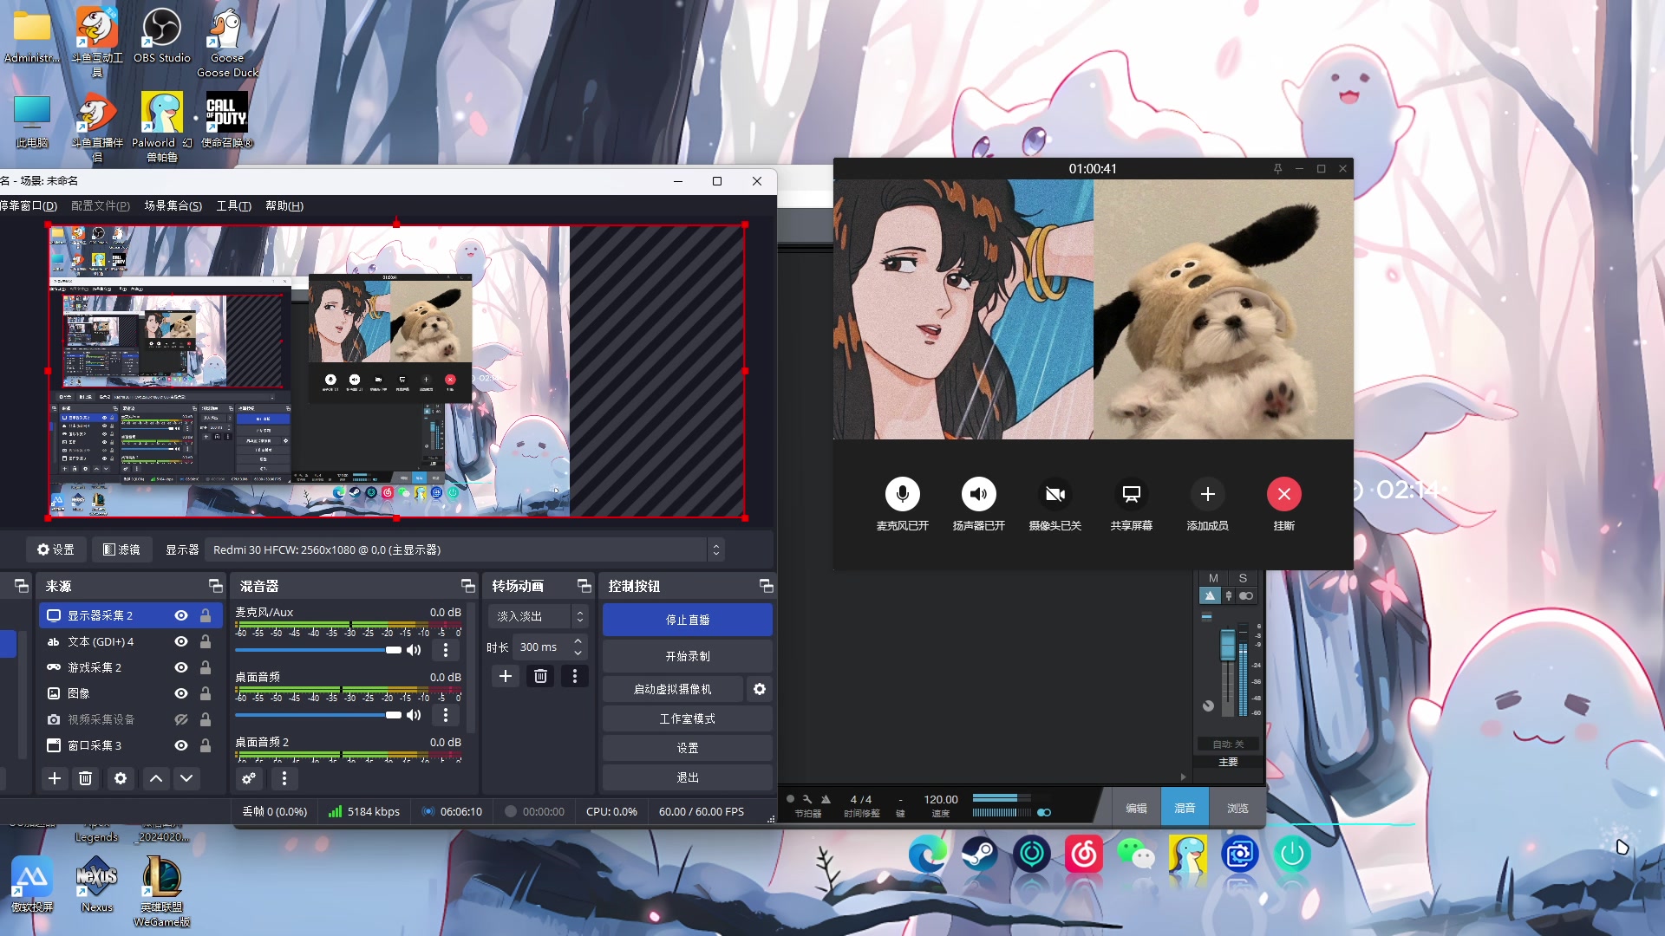Screen dimensions: 1665x936
Task: Open the 滤镜 filters button
Action: coord(121,549)
